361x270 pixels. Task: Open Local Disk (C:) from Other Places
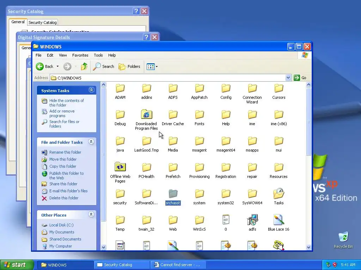61,225
